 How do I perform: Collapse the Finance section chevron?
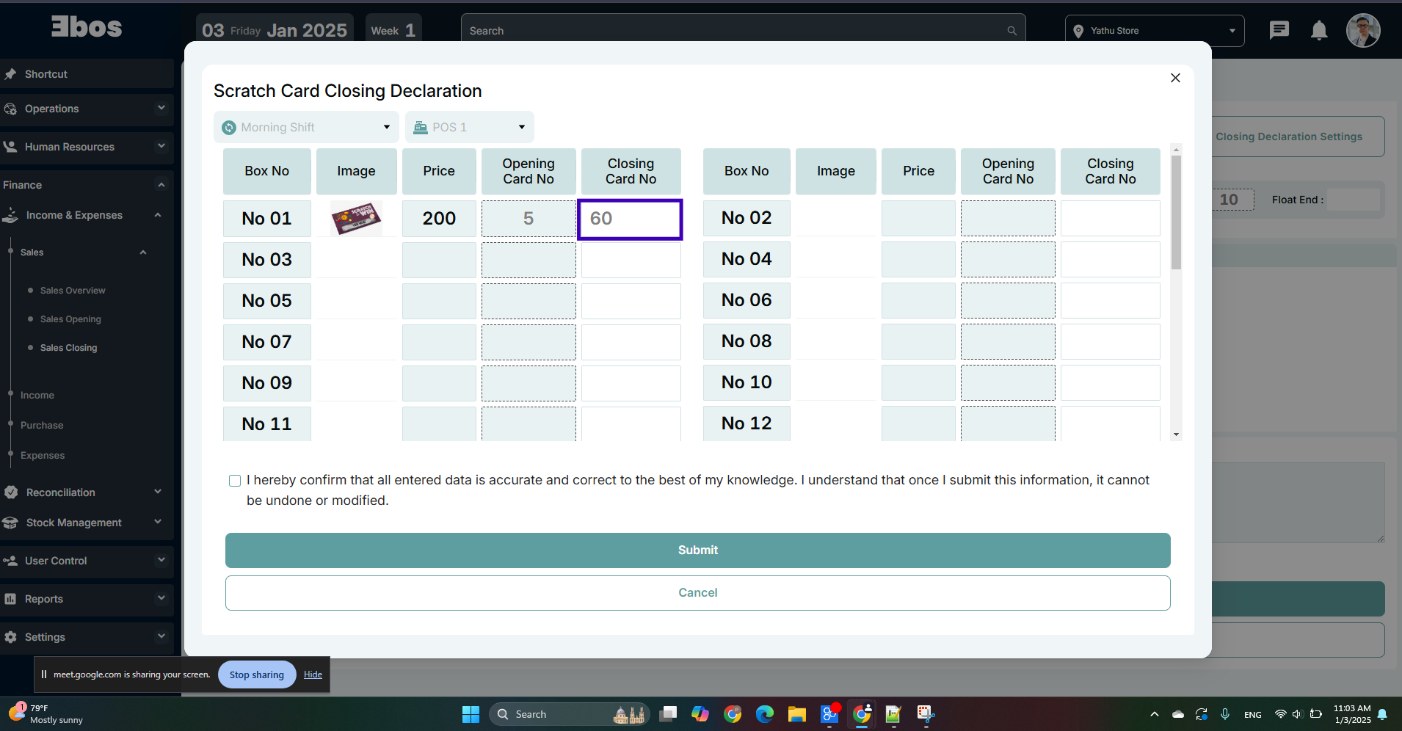pyautogui.click(x=161, y=184)
